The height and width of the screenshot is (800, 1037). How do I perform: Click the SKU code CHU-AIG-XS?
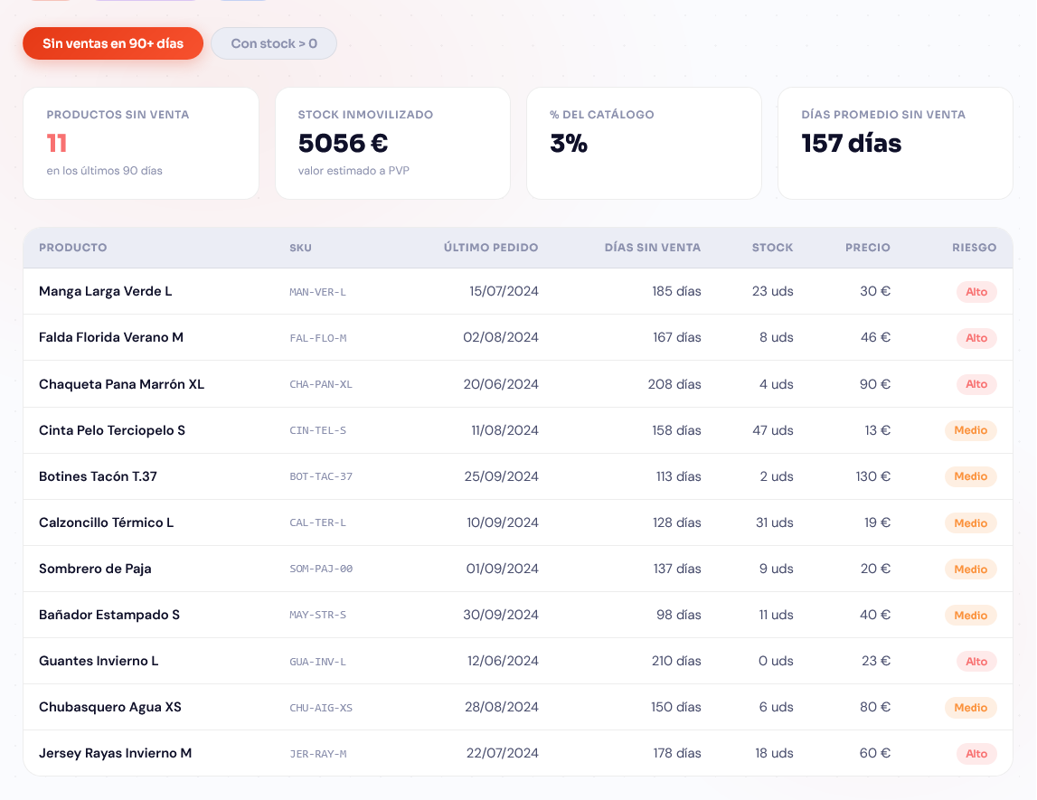click(321, 708)
